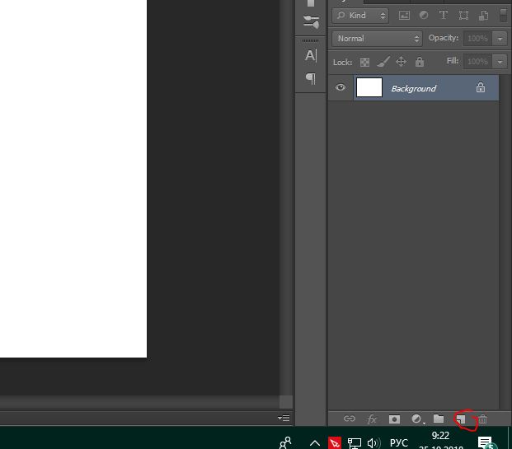This screenshot has width=512, height=449.
Task: Toggle lock image pixels brush icon
Action: (383, 62)
